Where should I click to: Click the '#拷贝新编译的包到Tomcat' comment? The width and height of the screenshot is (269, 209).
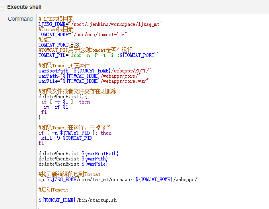[70, 174]
